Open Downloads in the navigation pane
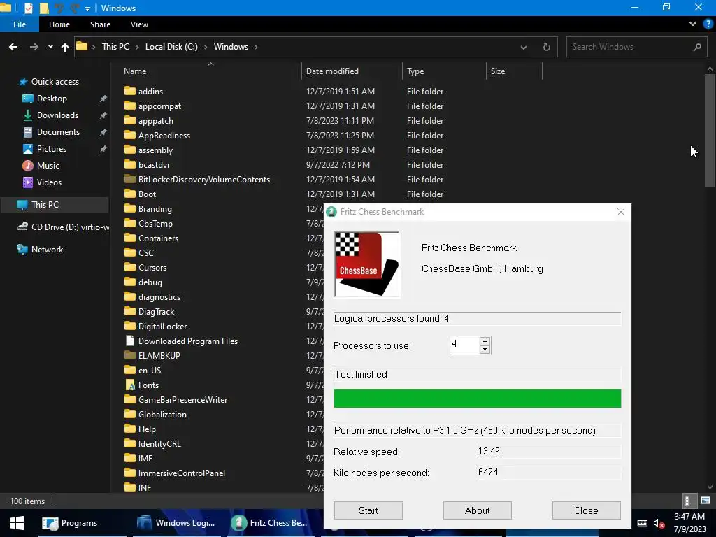This screenshot has width=716, height=537. click(57, 115)
